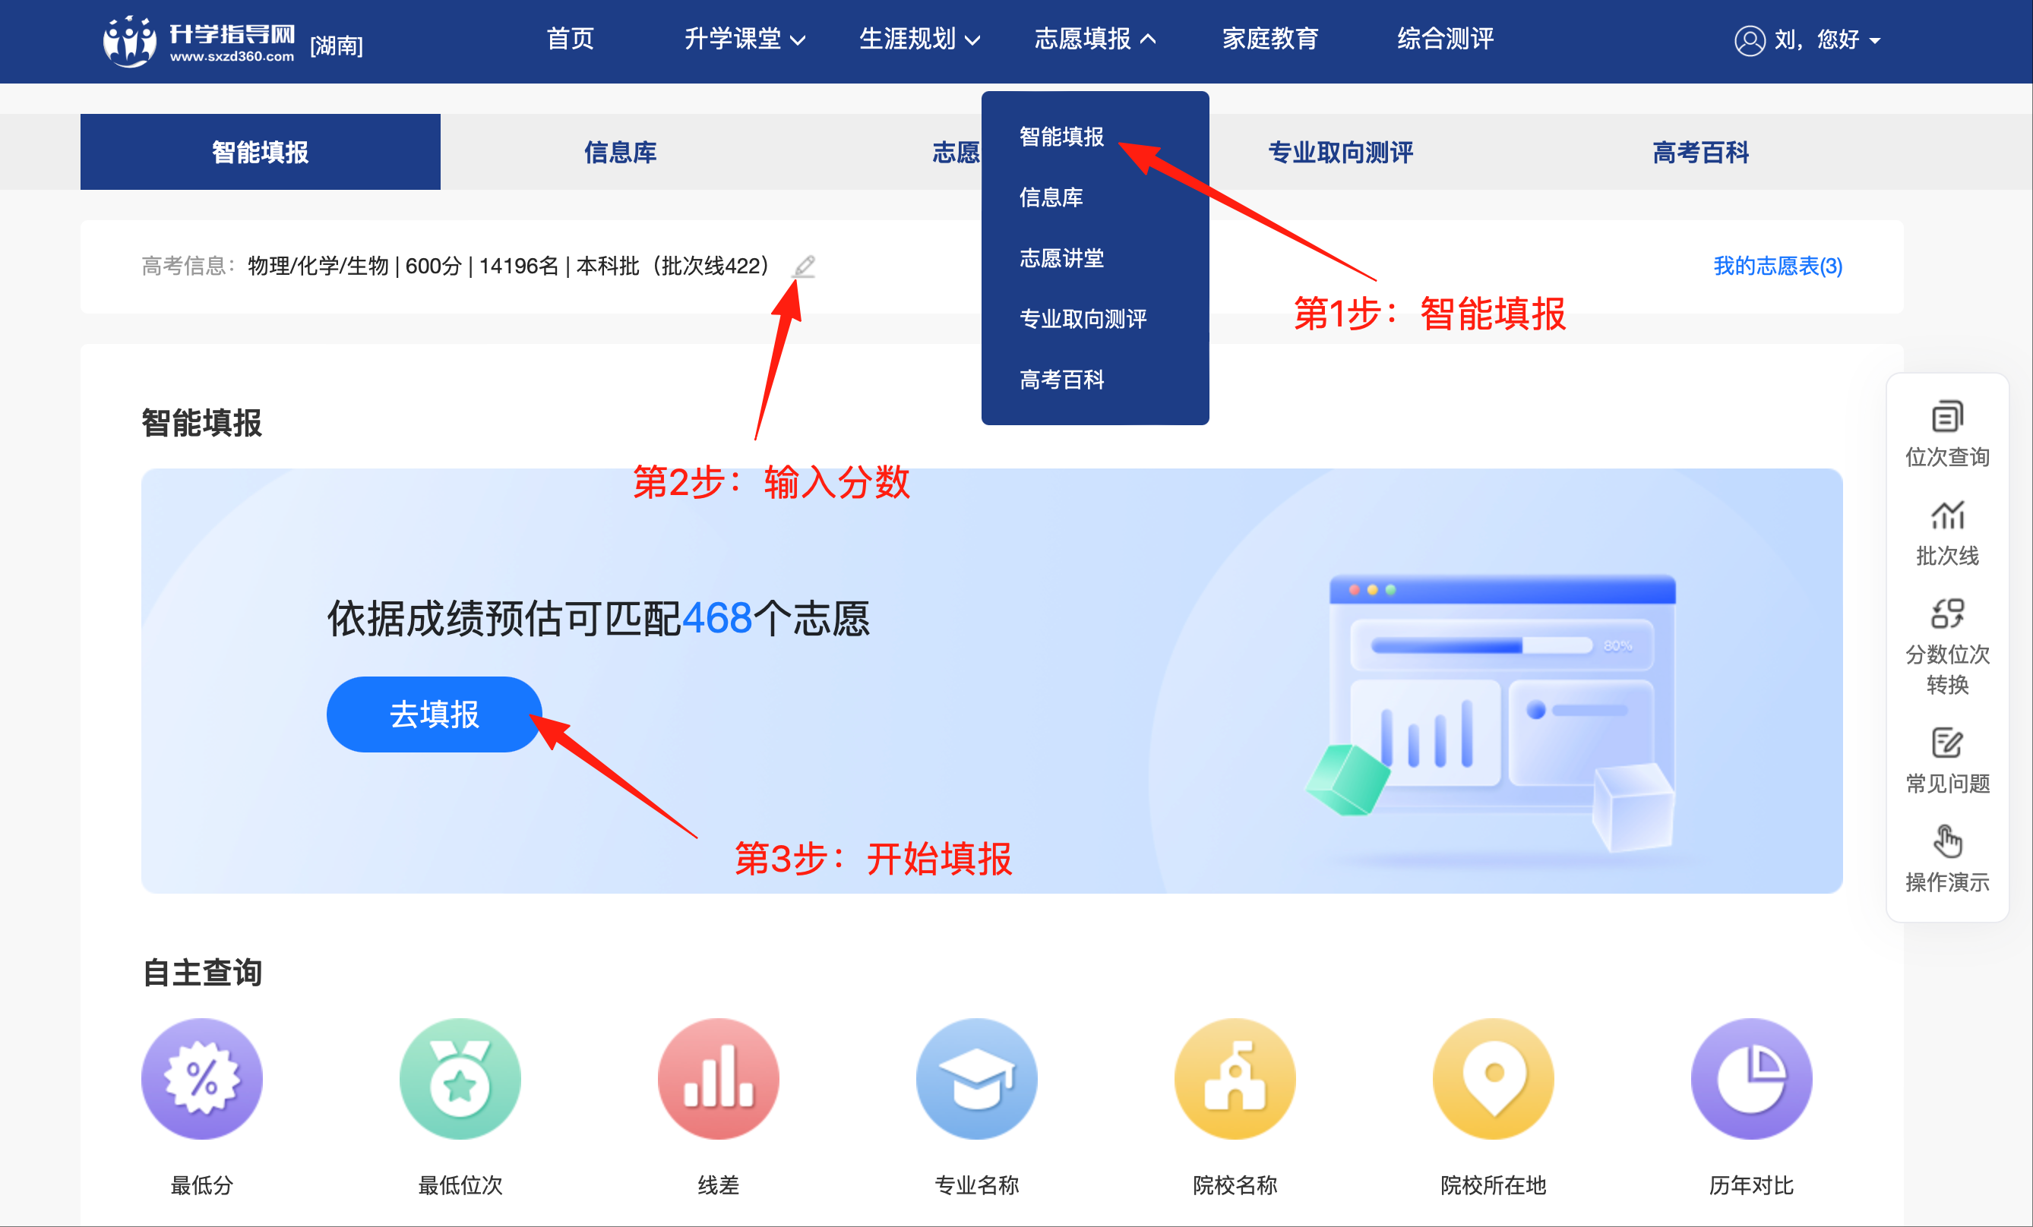The width and height of the screenshot is (2033, 1227).
Task: Expand the 生涯规划 dropdown menu
Action: [x=920, y=39]
